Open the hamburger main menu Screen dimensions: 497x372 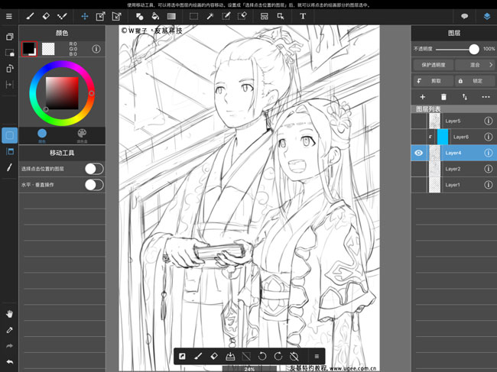(9, 16)
